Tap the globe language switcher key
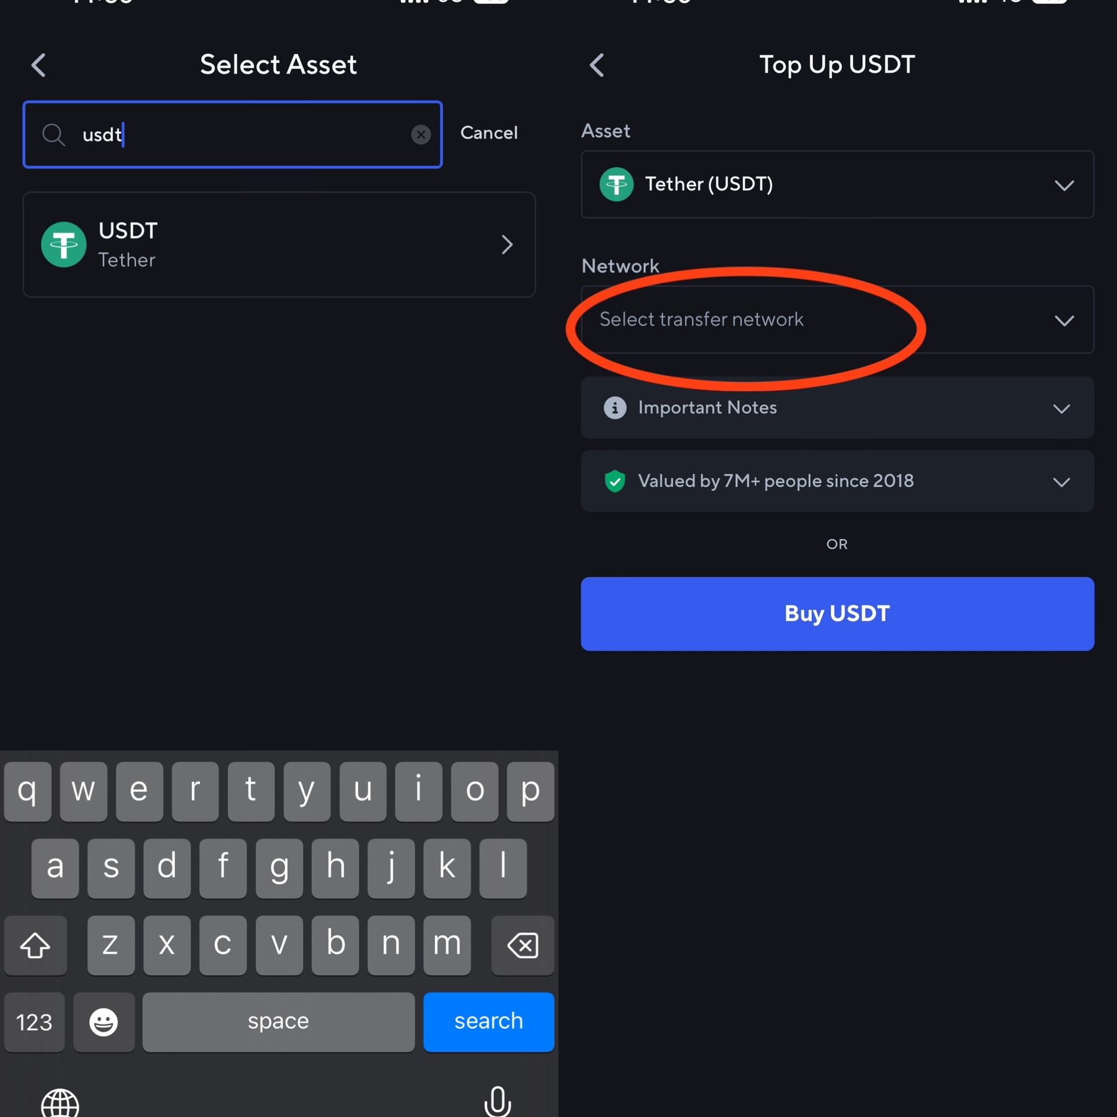This screenshot has width=1117, height=1117. [x=60, y=1101]
